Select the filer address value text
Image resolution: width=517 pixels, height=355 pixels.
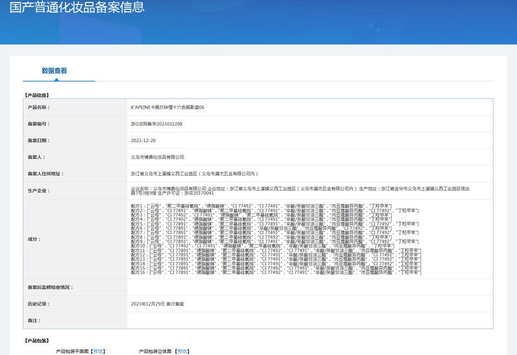click(195, 173)
